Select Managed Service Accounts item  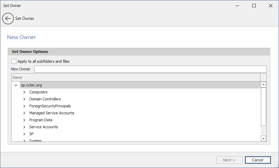pos(51,113)
